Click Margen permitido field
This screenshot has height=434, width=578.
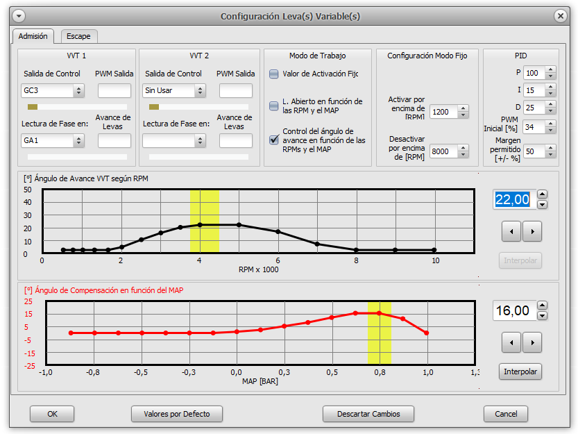(534, 151)
